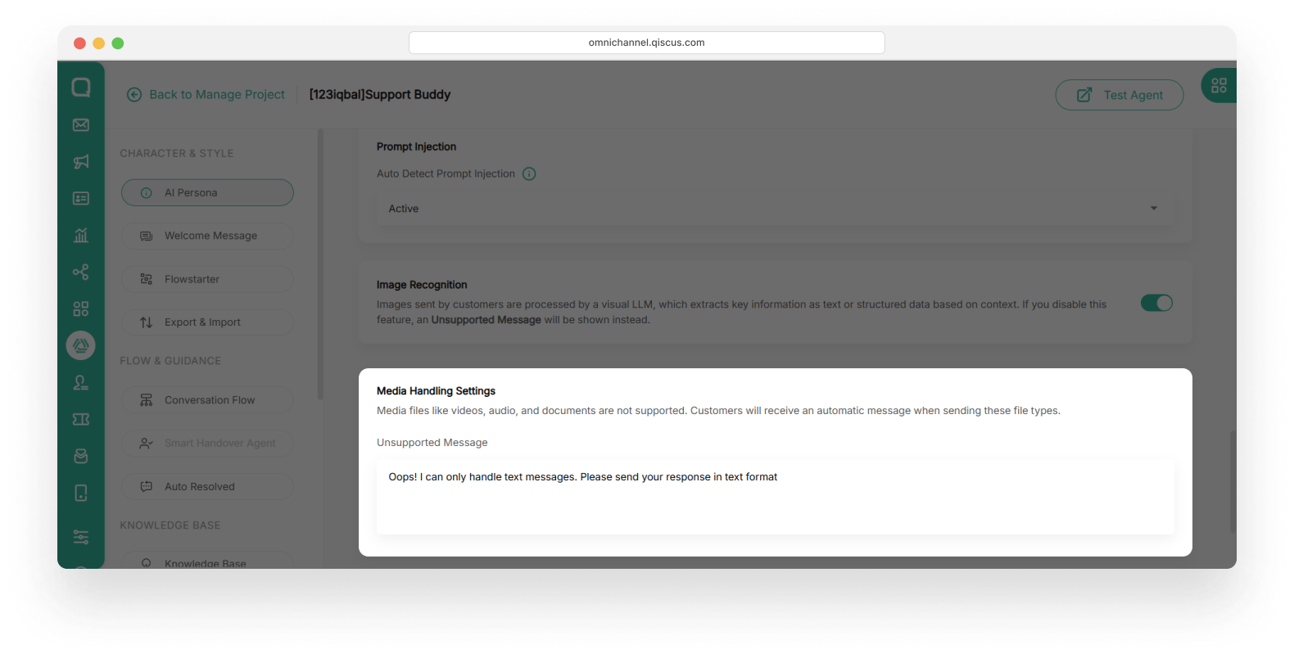1294x658 pixels.
Task: Go to Smart Handover Agent section
Action: coord(207,444)
